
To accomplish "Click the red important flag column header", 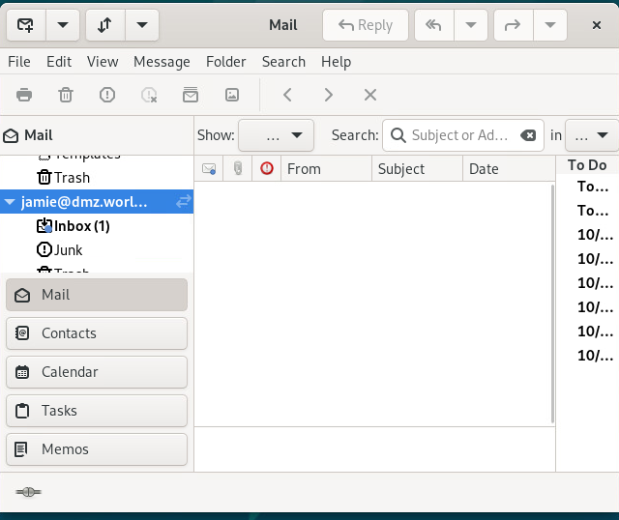I will [267, 169].
